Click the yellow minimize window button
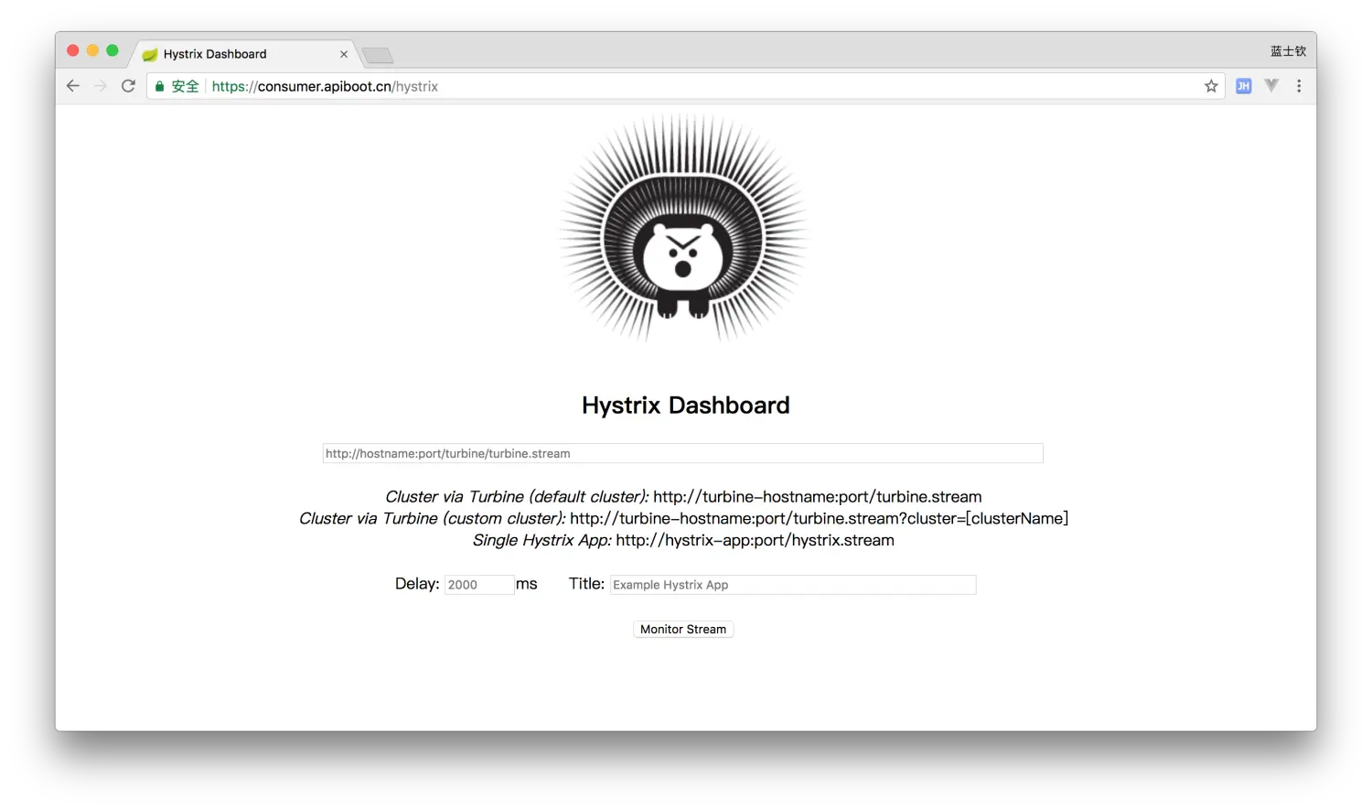Image resolution: width=1372 pixels, height=810 pixels. tap(92, 50)
